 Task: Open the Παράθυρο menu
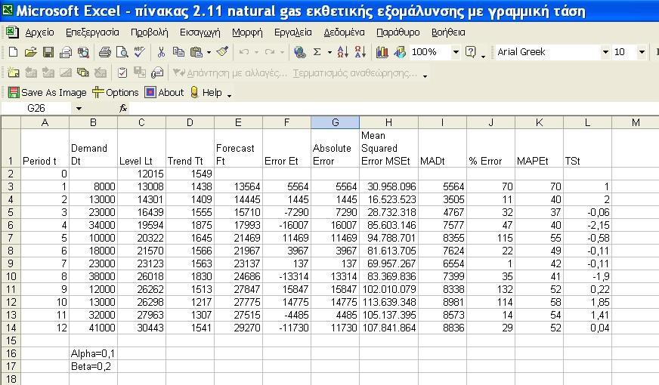click(398, 32)
